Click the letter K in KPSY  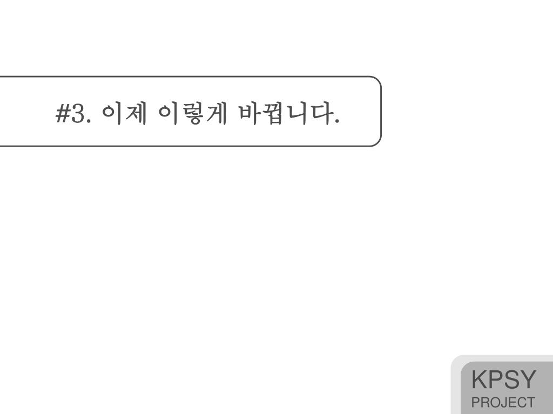478,379
